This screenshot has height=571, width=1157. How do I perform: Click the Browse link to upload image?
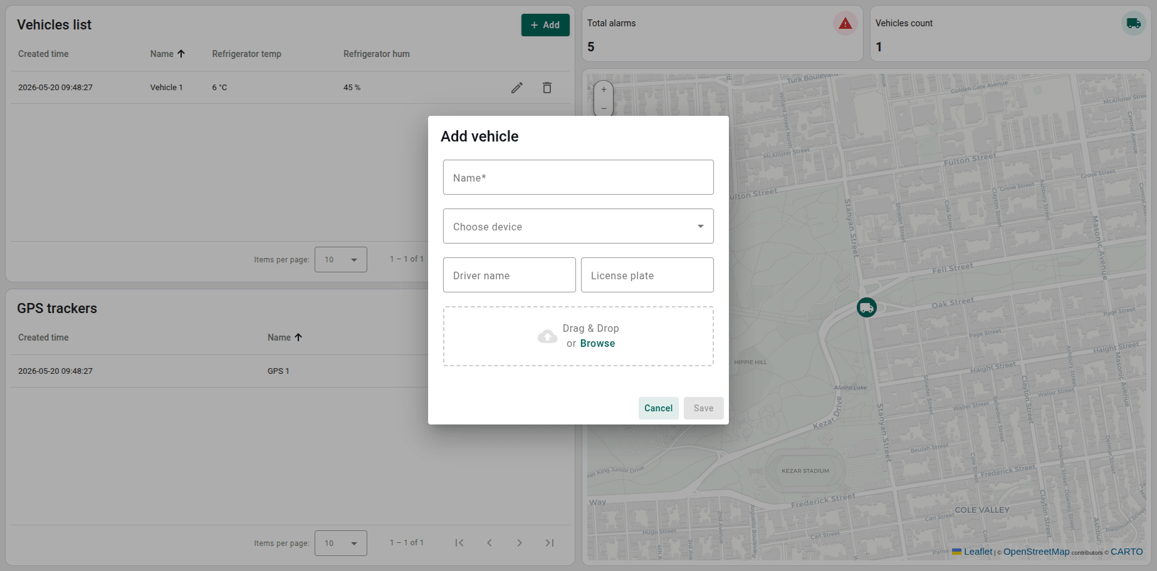click(597, 344)
